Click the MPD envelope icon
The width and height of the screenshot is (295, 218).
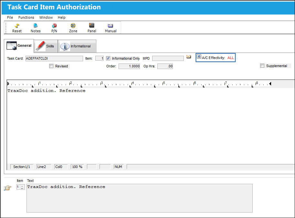click(188, 57)
